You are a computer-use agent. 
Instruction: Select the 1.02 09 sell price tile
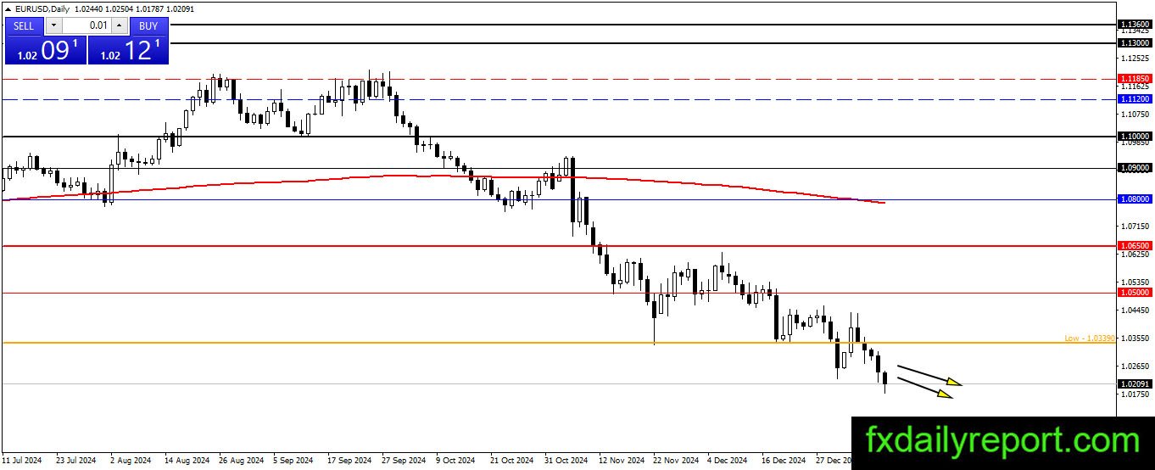click(45, 49)
